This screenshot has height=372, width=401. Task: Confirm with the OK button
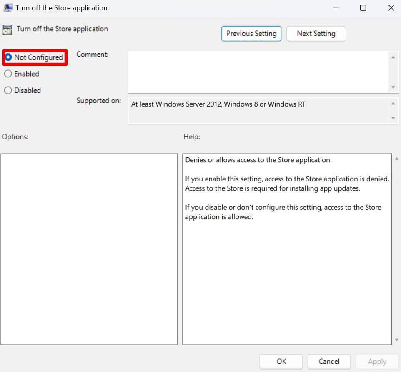tap(281, 361)
